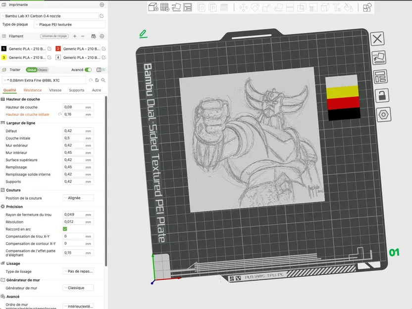The height and width of the screenshot is (309, 412).
Task: Switch to the Supports tab
Action: [x=77, y=90]
